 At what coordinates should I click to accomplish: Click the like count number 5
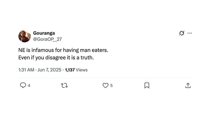pyautogui.click(x=111, y=86)
